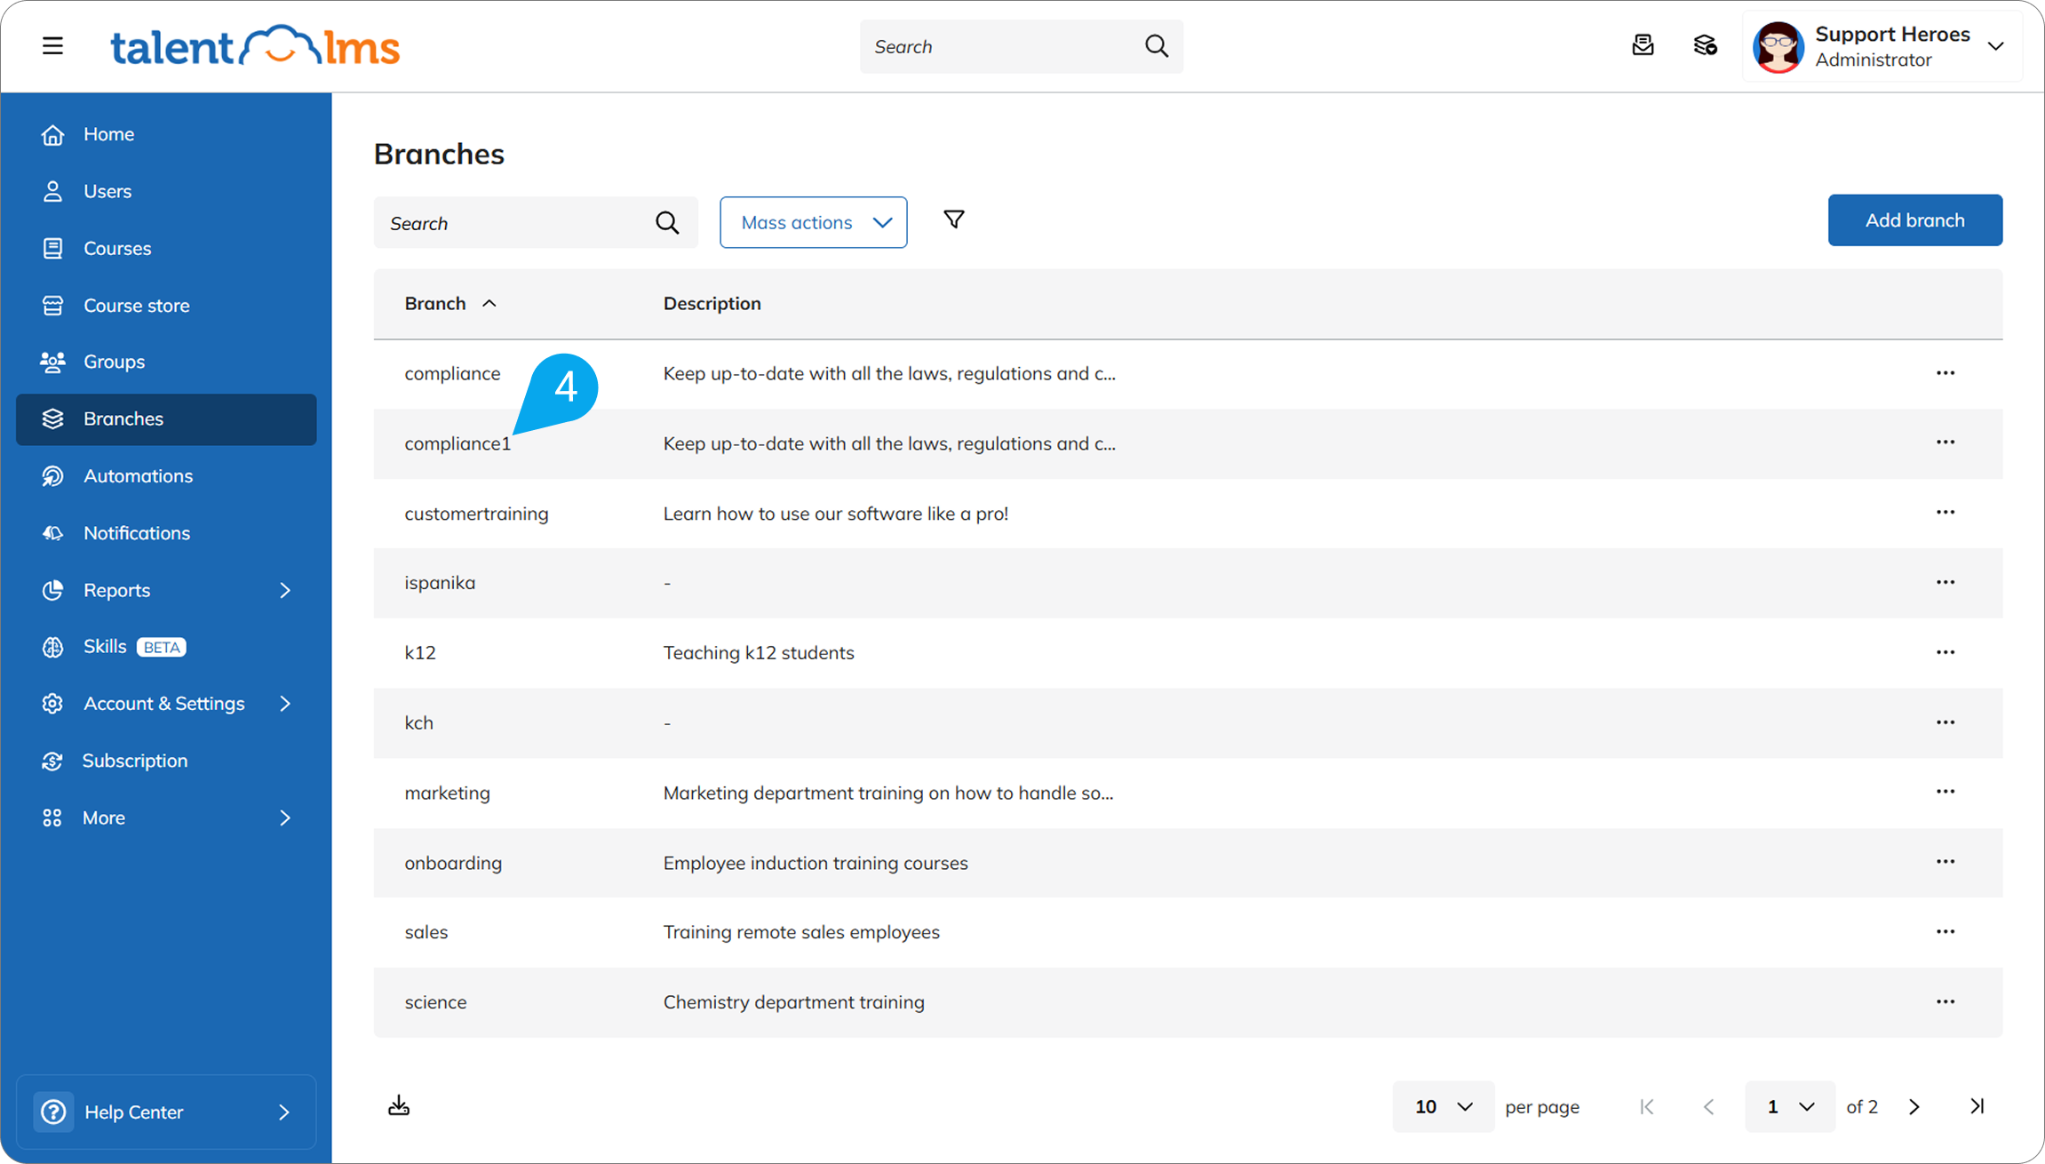
Task: Open the hamburger menu icon
Action: (x=52, y=45)
